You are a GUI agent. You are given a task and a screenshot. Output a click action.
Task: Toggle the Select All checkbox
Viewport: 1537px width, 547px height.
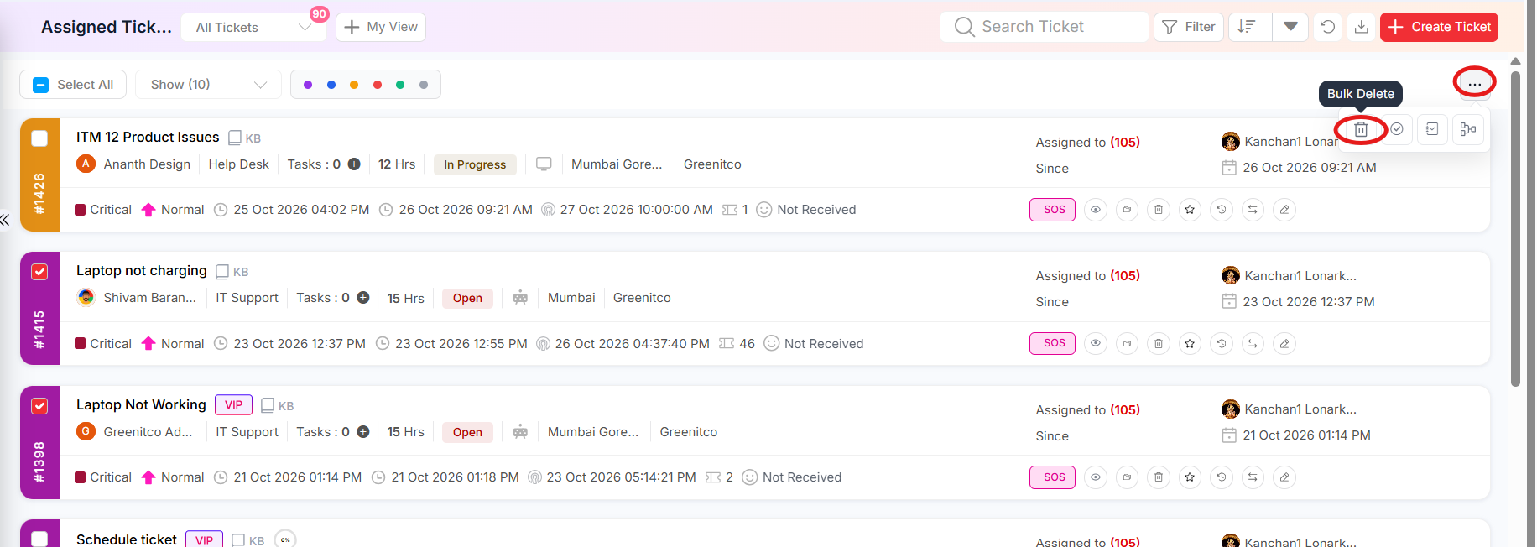point(40,85)
